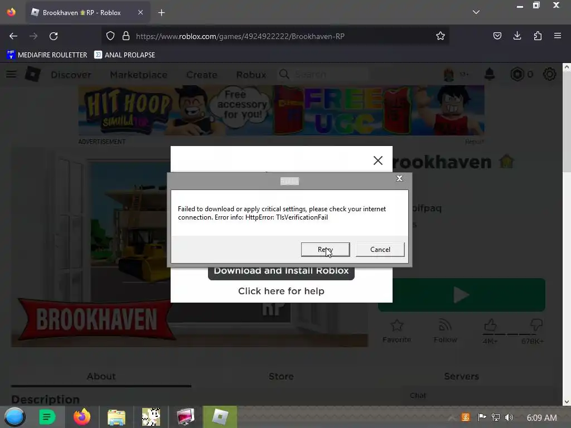Open the Robux balance icon
This screenshot has width=571, height=428.
click(517, 74)
